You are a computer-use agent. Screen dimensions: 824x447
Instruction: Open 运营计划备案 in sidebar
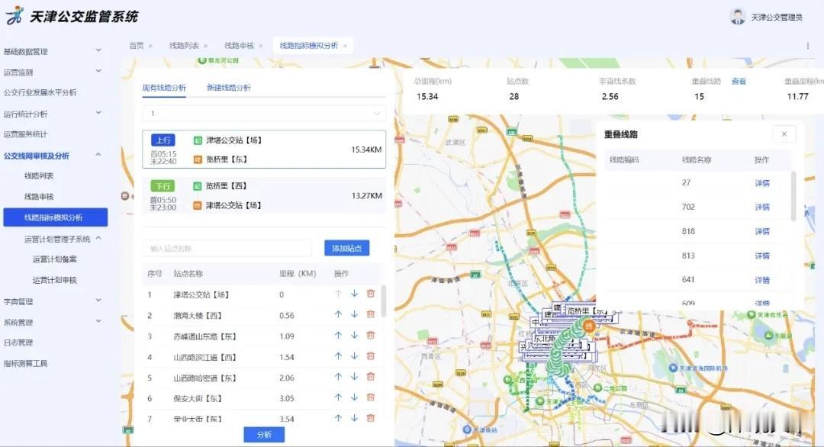pyautogui.click(x=55, y=259)
